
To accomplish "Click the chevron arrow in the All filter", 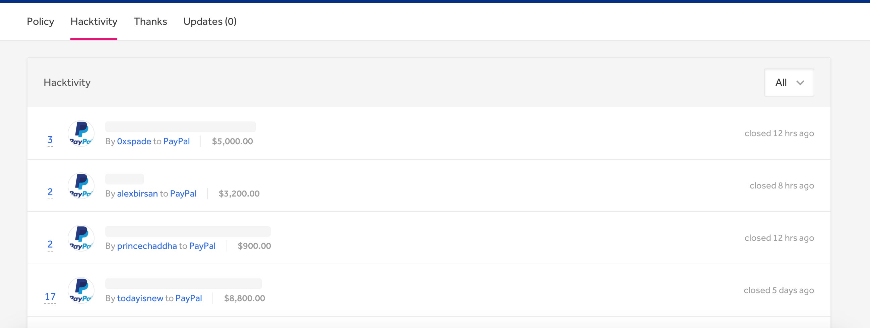I will coord(800,83).
